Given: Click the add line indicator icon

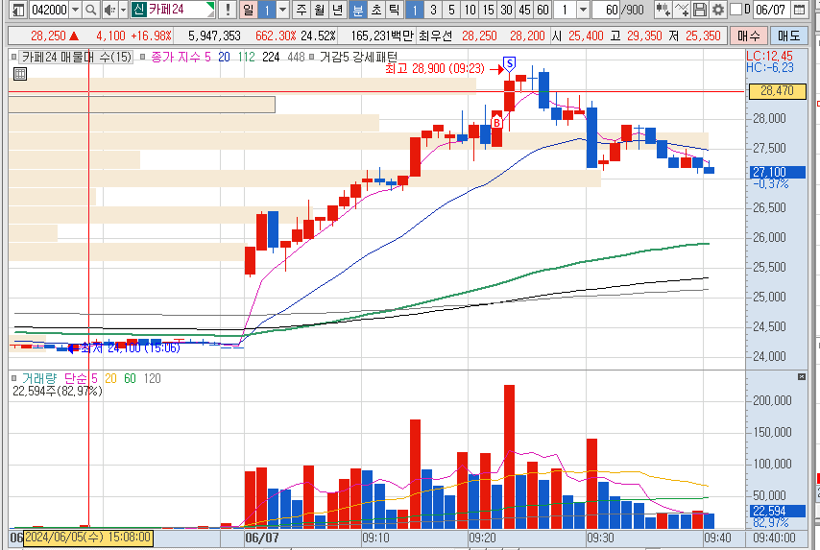Looking at the screenshot, I should point(682,10).
